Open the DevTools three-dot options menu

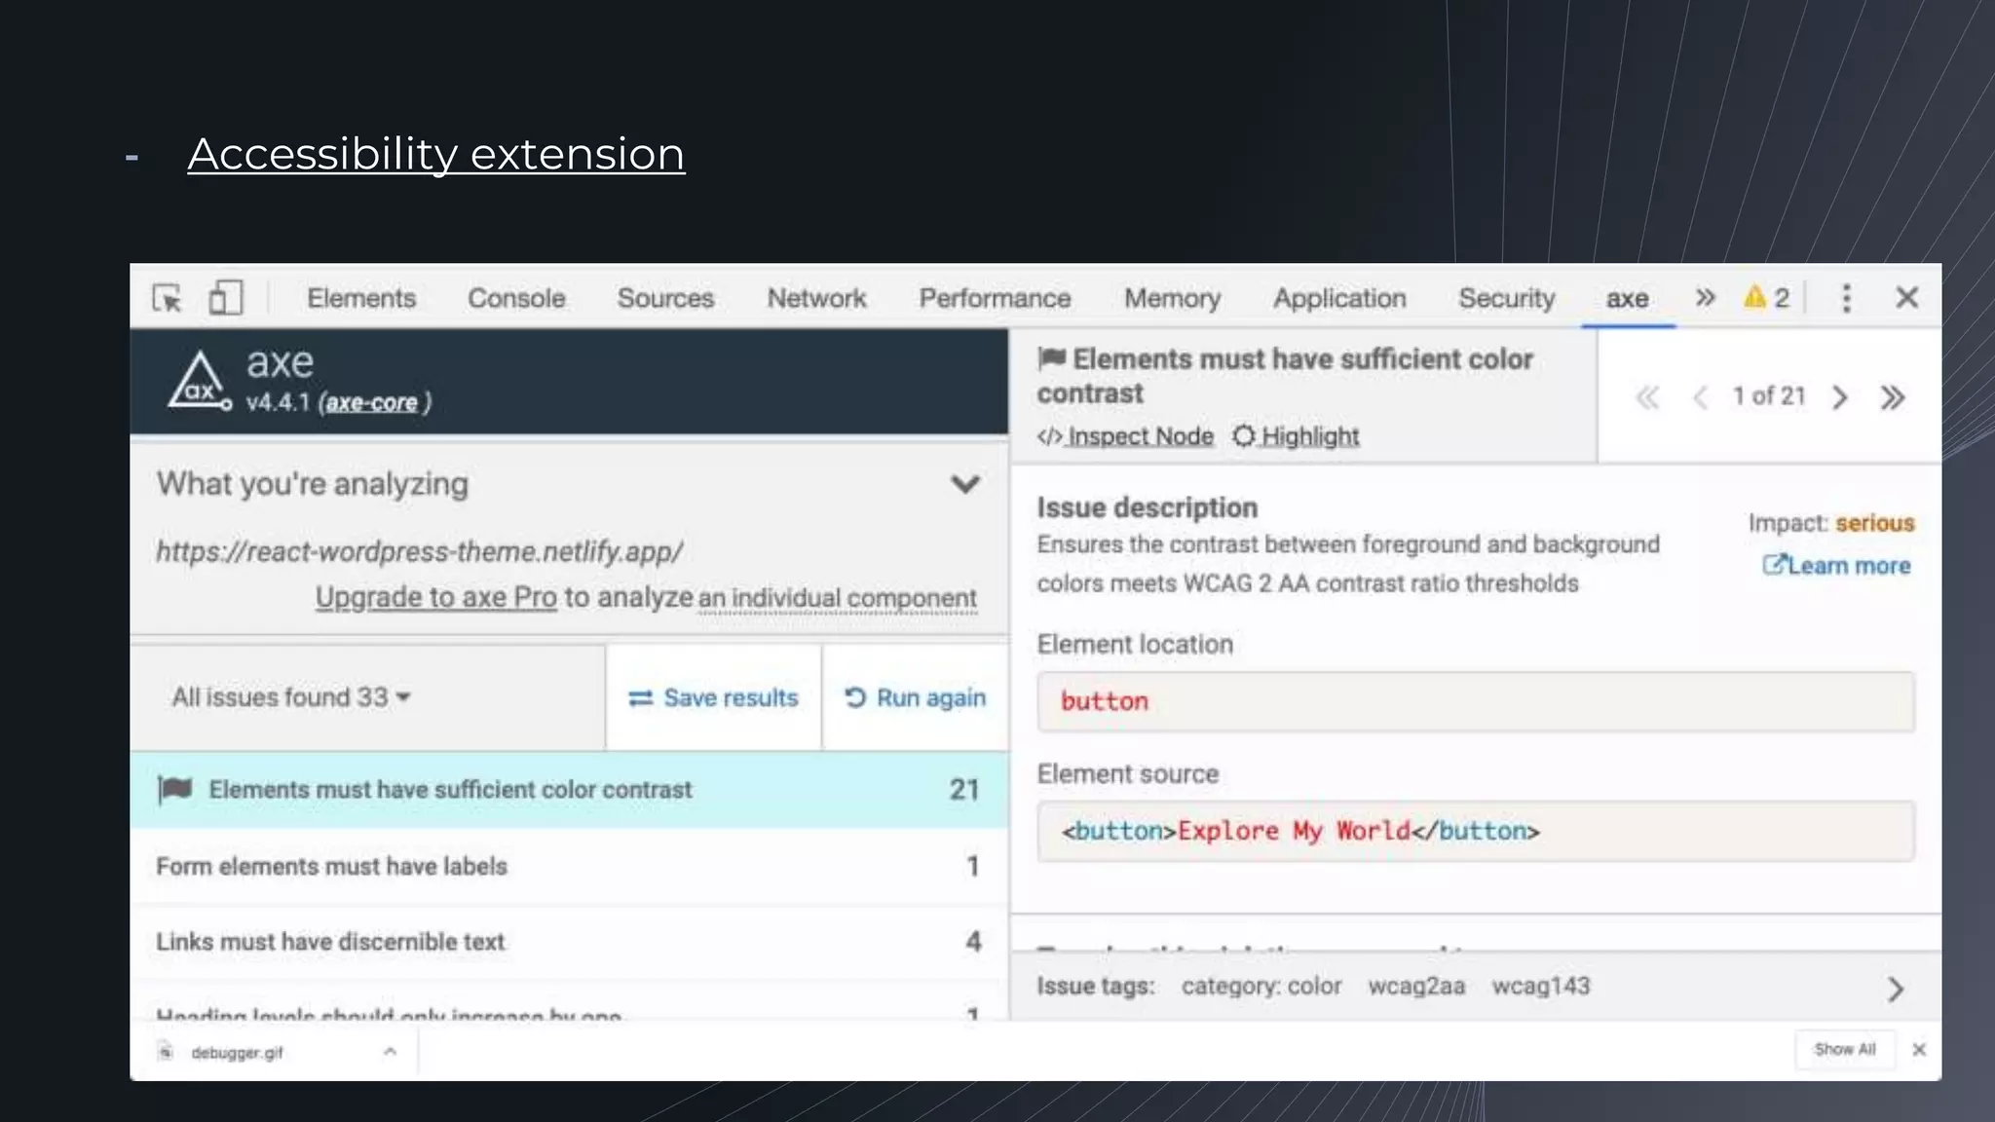click(1846, 298)
